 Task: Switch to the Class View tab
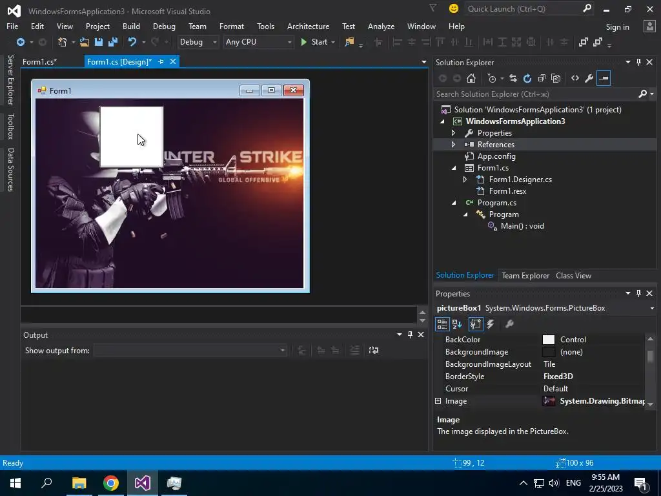pyautogui.click(x=573, y=275)
